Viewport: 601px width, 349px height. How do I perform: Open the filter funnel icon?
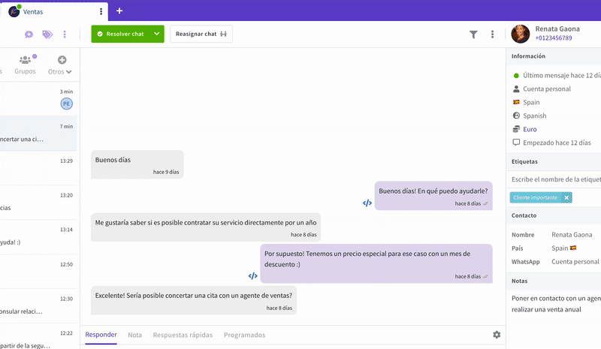pos(473,35)
